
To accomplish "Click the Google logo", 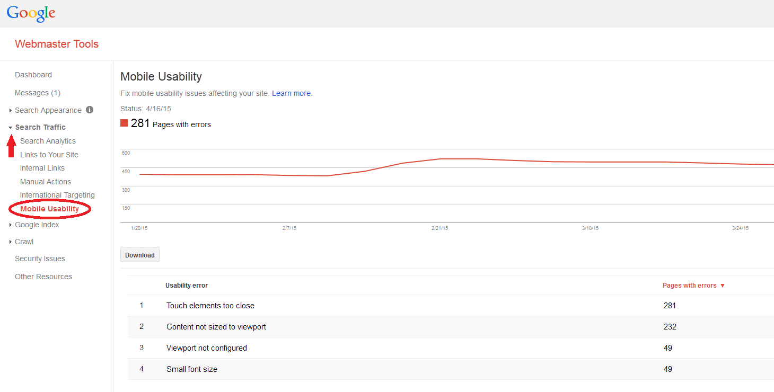I will tap(31, 13).
